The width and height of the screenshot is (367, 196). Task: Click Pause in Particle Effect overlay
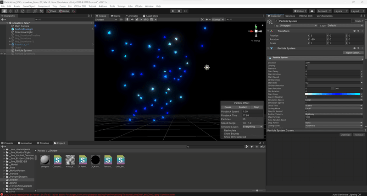coord(228,107)
